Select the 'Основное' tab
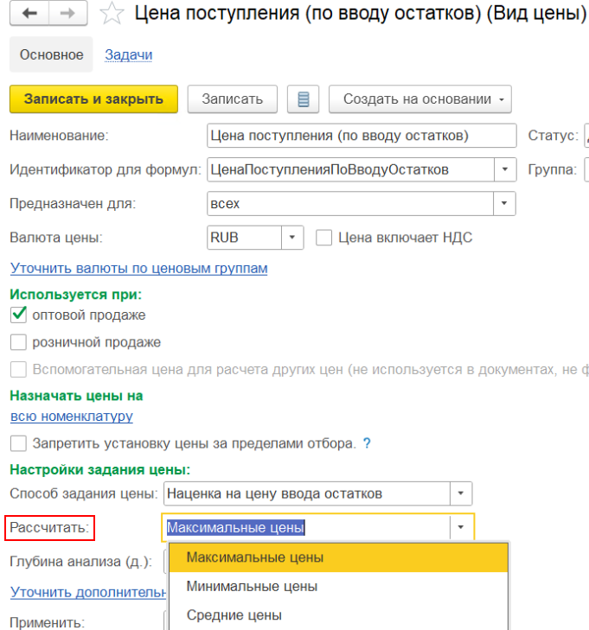The image size is (589, 630). [52, 54]
